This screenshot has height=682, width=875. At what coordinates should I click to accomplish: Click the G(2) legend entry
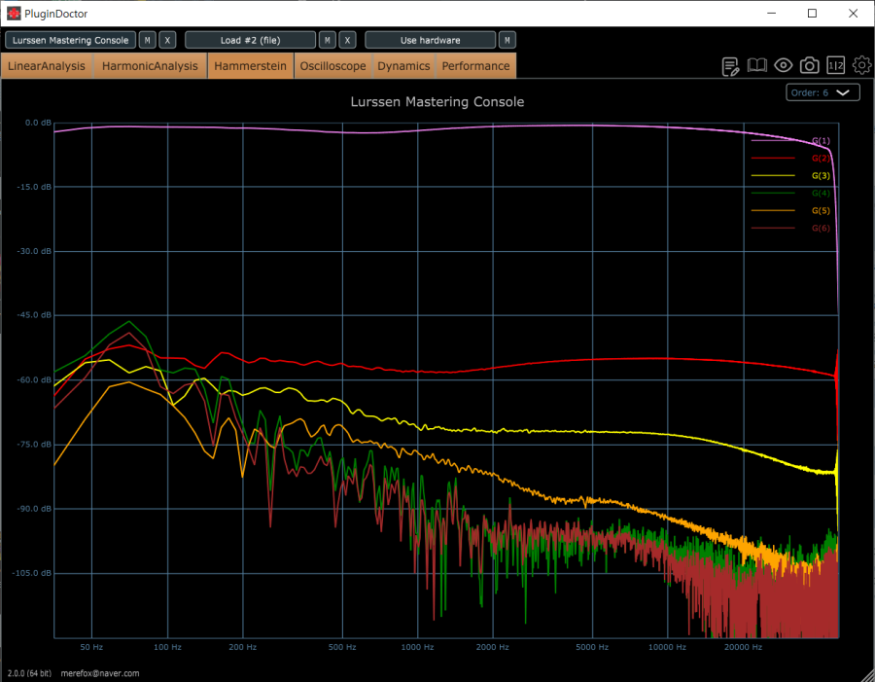pyautogui.click(x=790, y=158)
